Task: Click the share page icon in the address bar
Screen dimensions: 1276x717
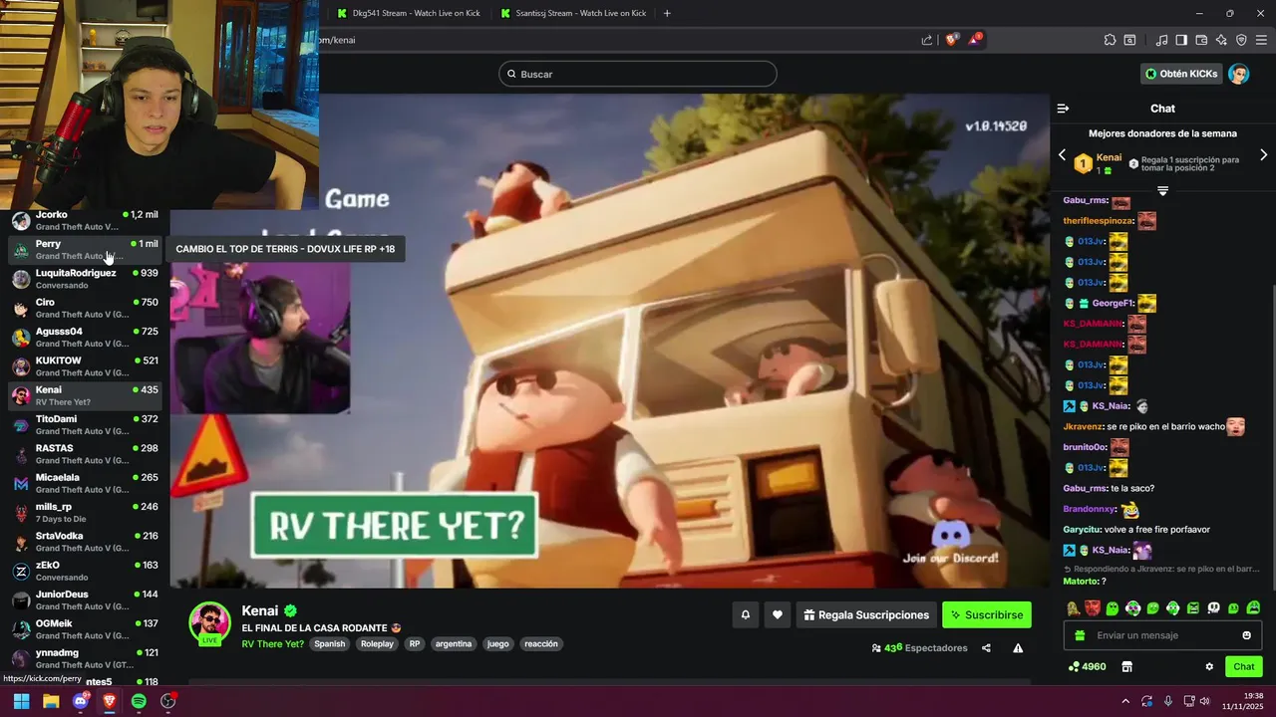Action: click(x=927, y=40)
